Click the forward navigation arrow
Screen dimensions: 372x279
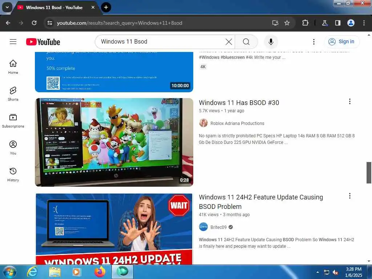pyautogui.click(x=21, y=23)
